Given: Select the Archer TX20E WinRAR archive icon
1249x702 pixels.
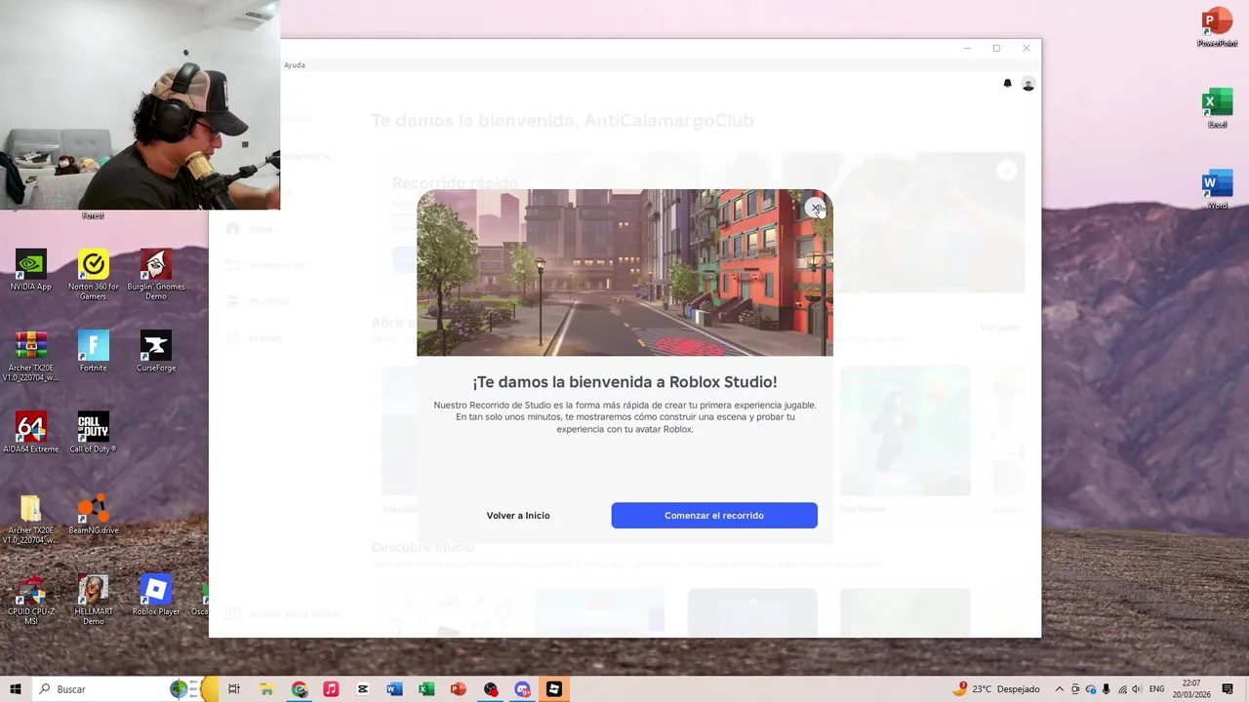Looking at the screenshot, I should 31,356.
